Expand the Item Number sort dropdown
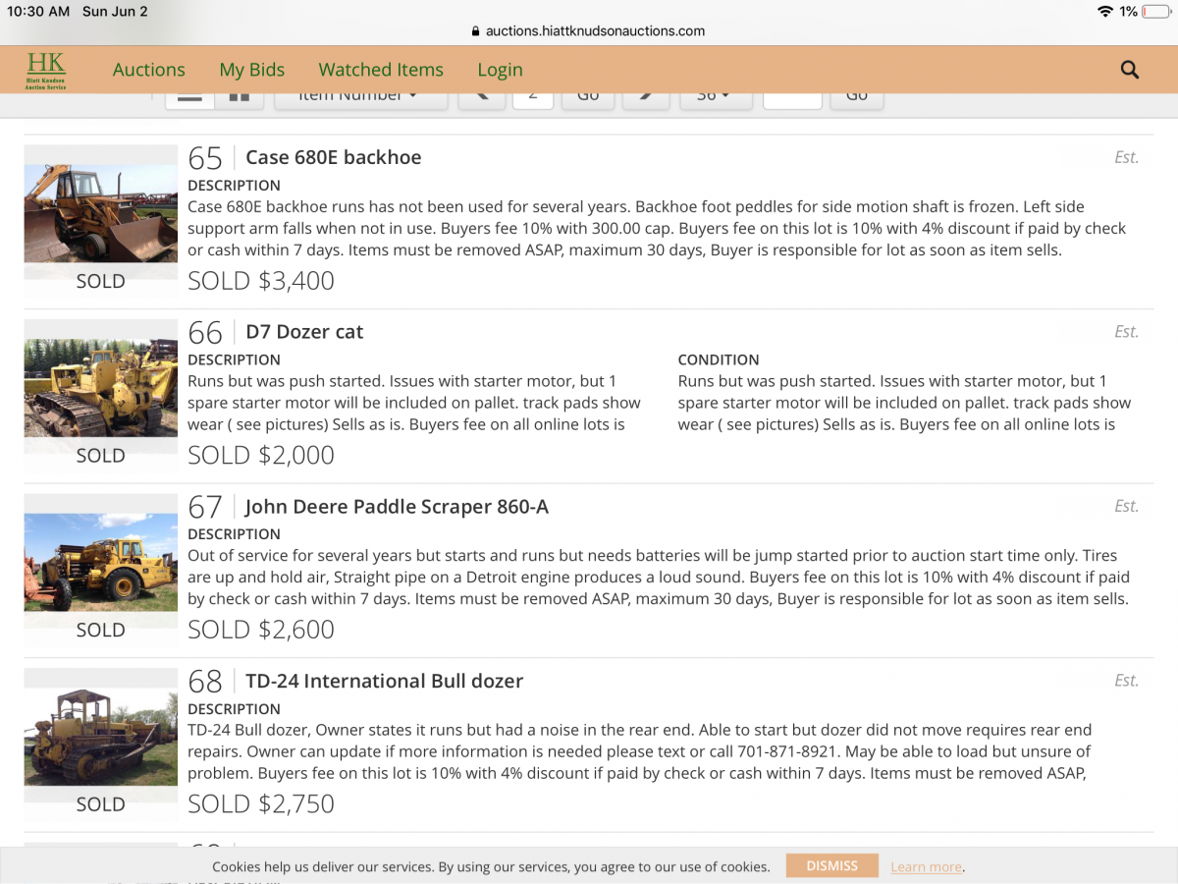This screenshot has height=884, width=1178. pyautogui.click(x=359, y=97)
